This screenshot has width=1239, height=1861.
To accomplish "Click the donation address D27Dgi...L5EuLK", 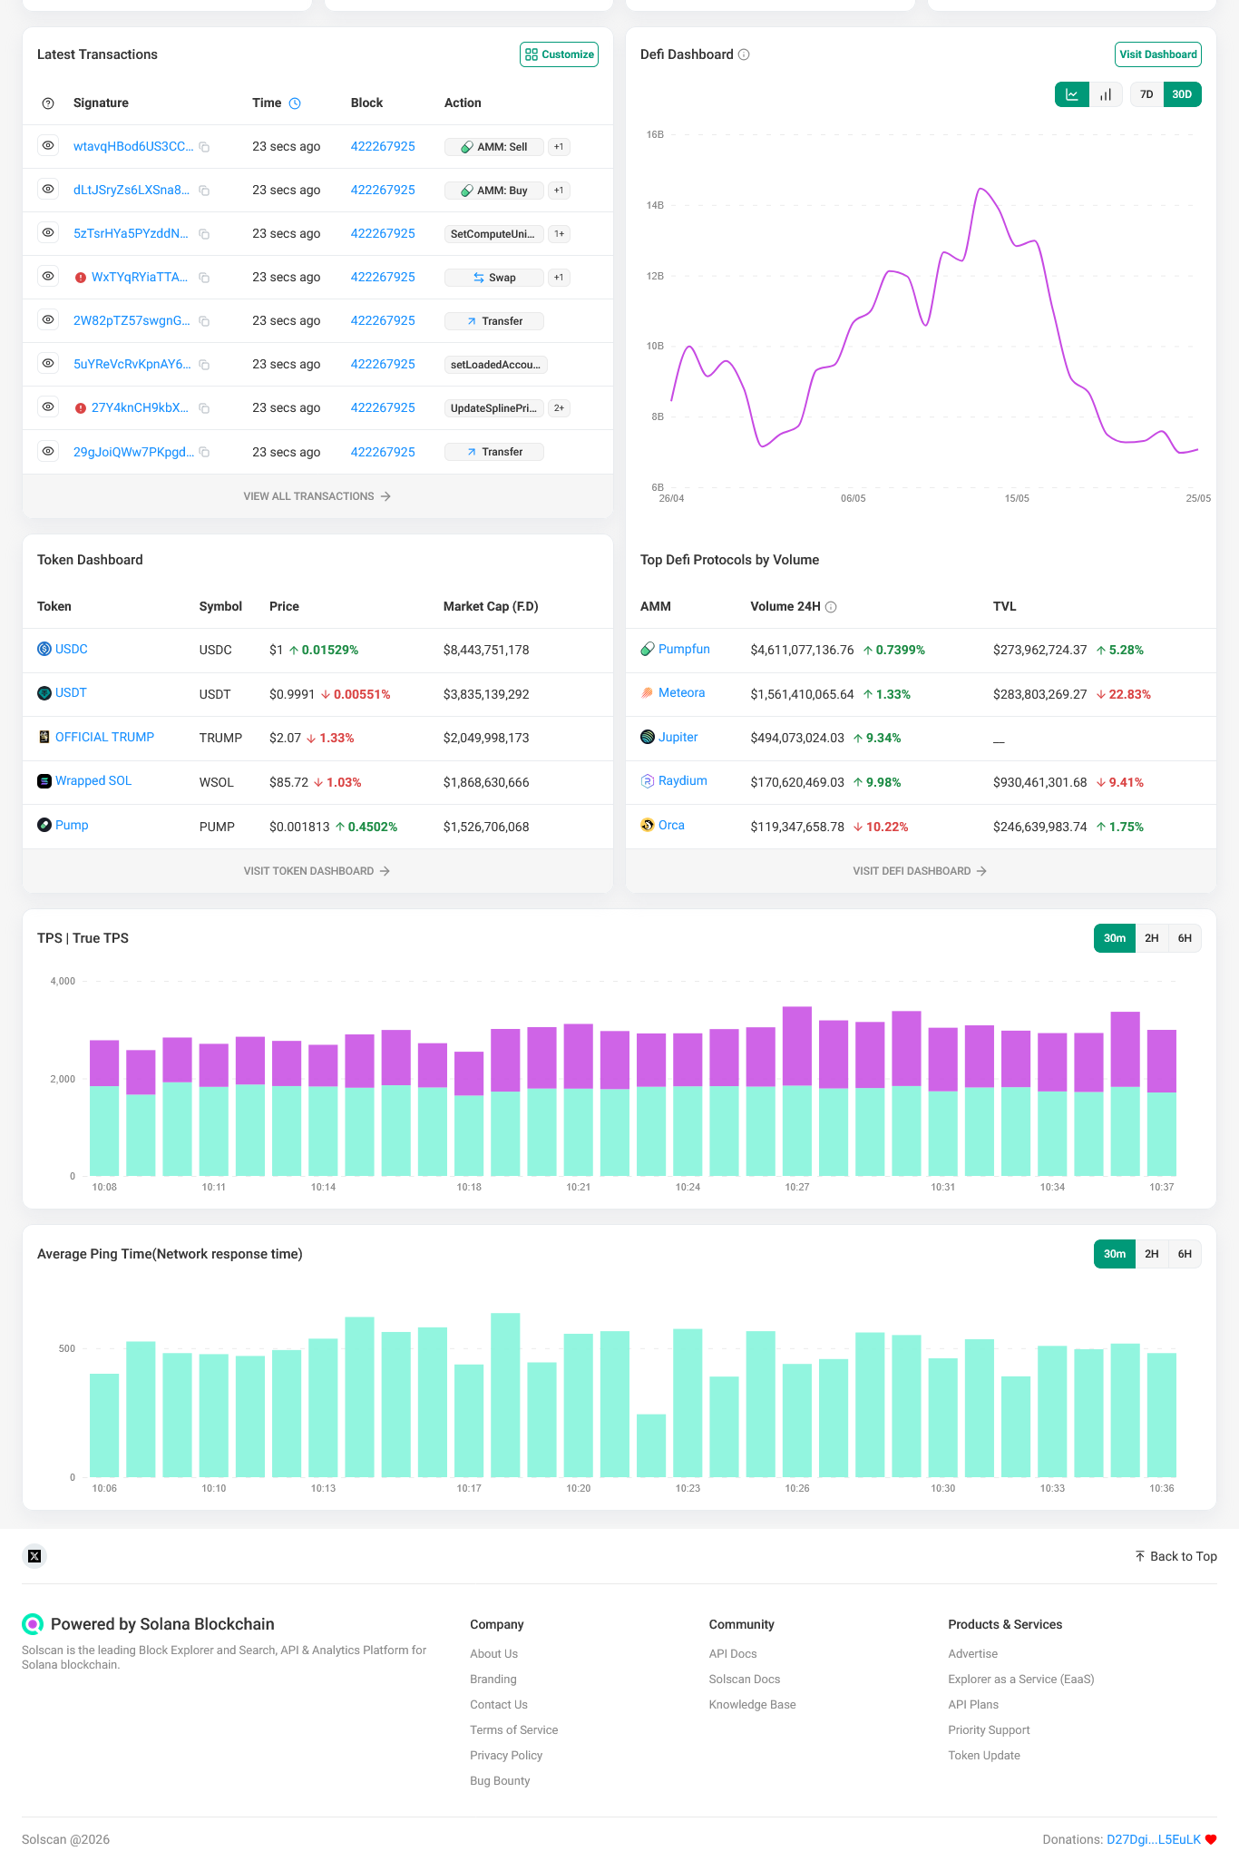I will tap(1154, 1839).
